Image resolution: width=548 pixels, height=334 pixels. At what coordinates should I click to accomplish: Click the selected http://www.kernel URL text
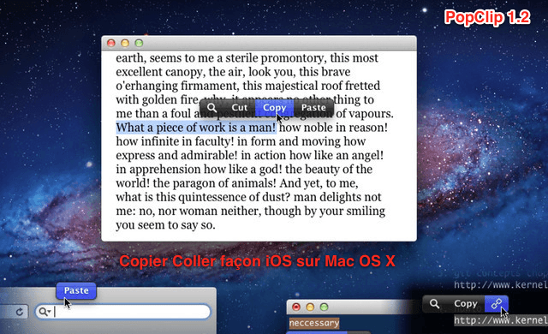[x=500, y=320]
